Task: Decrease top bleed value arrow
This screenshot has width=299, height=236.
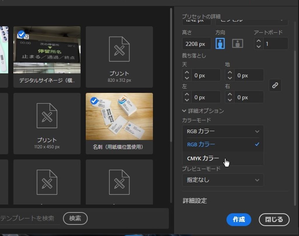Action: (x=187, y=78)
